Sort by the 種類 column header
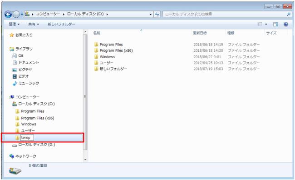Viewport: 295px width, 180px height. (x=231, y=33)
